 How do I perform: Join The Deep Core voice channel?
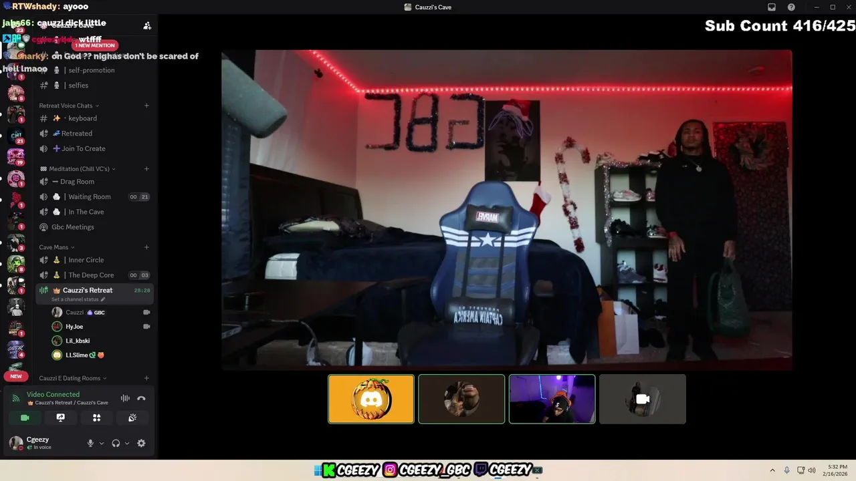pos(94,275)
